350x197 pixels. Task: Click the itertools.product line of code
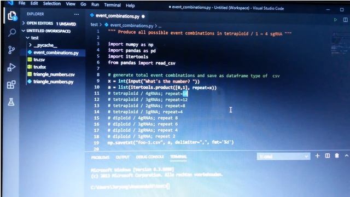162,88
